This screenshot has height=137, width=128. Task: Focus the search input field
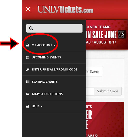[x=54, y=28]
